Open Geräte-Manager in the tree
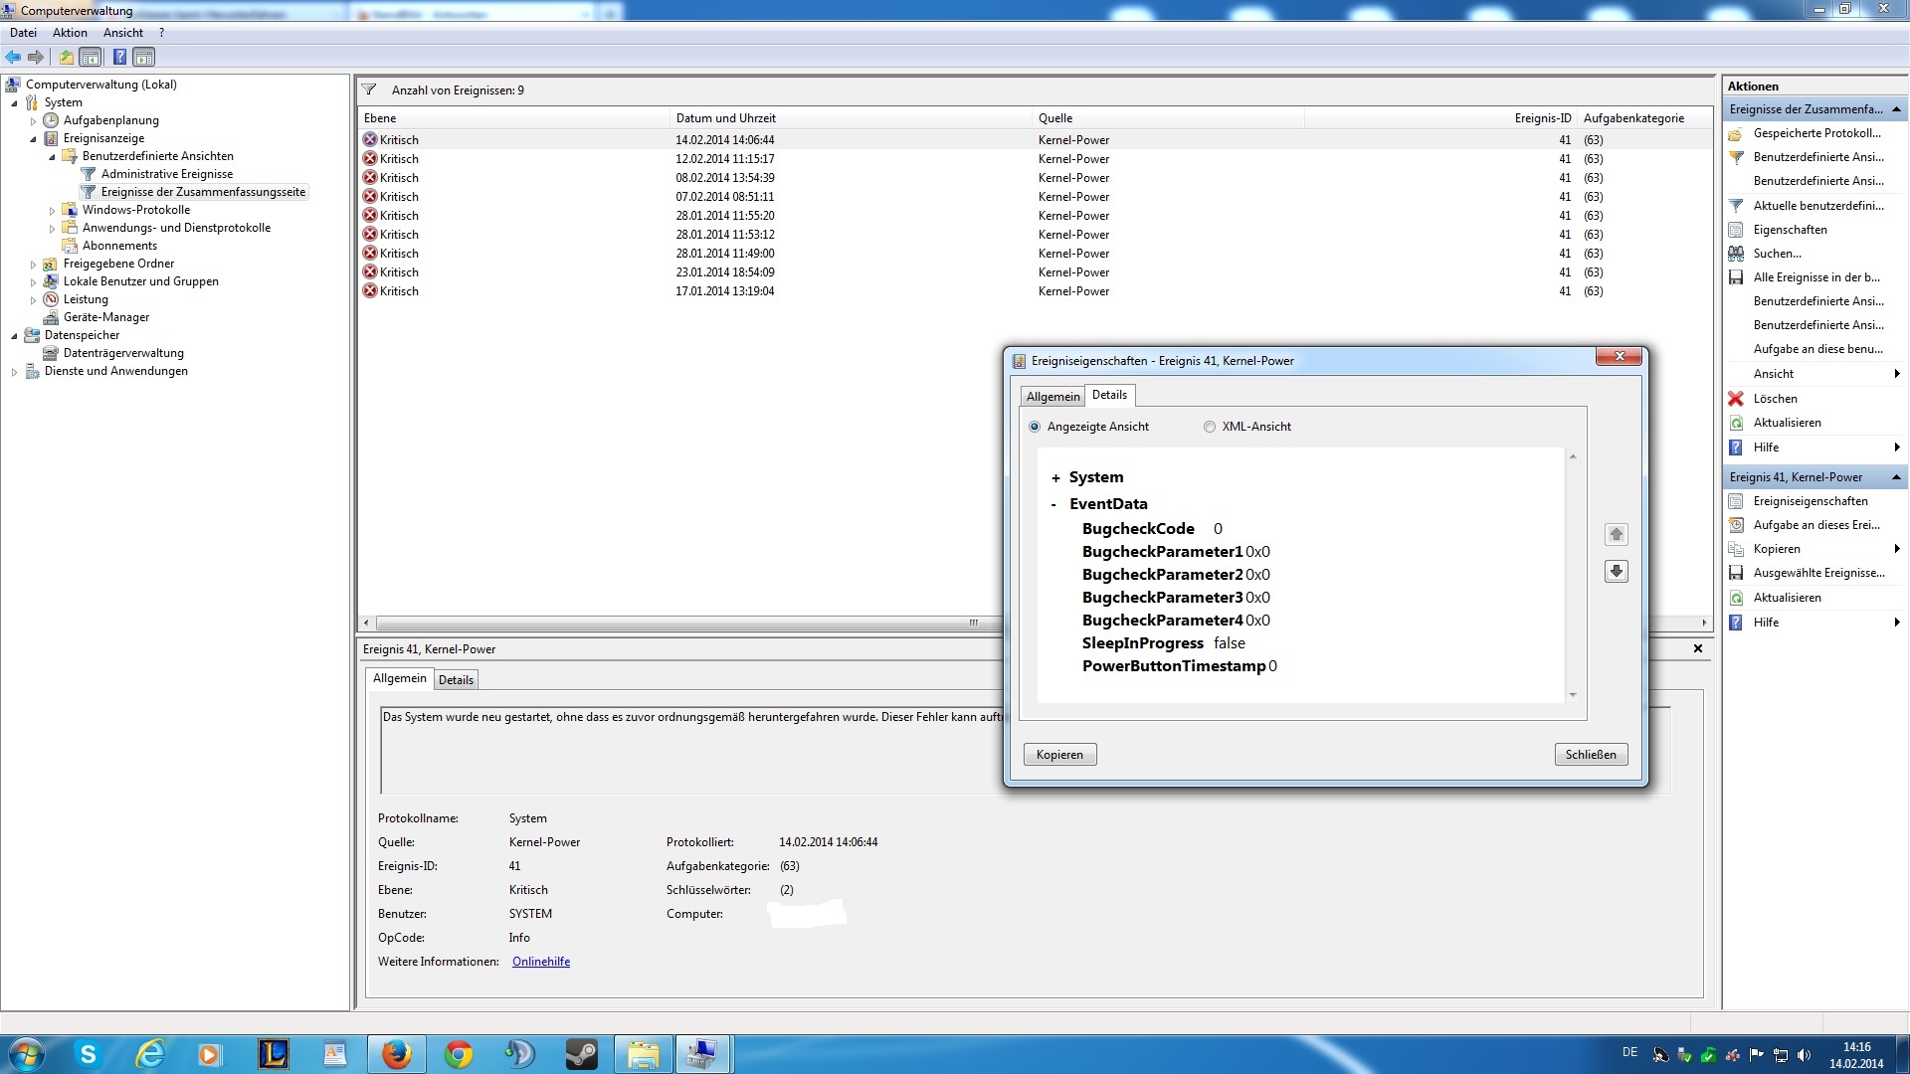Image resolution: width=1910 pixels, height=1074 pixels. 105,317
